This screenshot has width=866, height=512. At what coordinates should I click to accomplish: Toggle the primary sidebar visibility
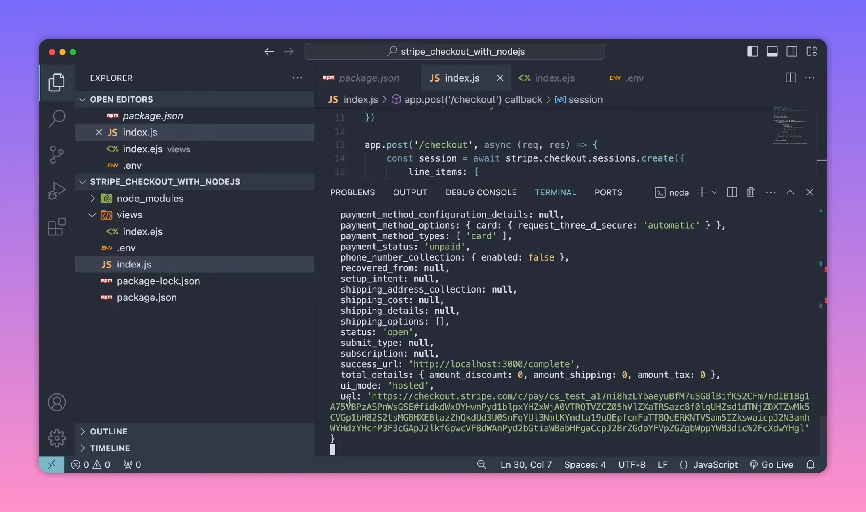coord(752,51)
